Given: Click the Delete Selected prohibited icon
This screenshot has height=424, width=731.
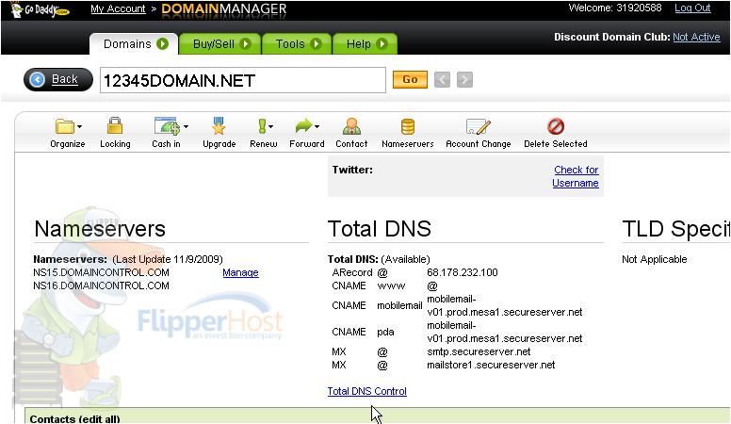Looking at the screenshot, I should point(556,126).
